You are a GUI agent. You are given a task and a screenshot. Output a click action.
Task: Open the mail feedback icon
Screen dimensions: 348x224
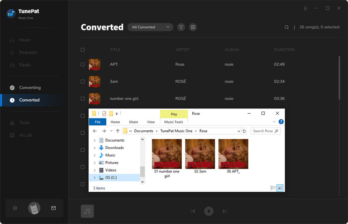point(54,208)
